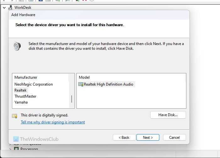Go back with the Back button

click(124, 138)
